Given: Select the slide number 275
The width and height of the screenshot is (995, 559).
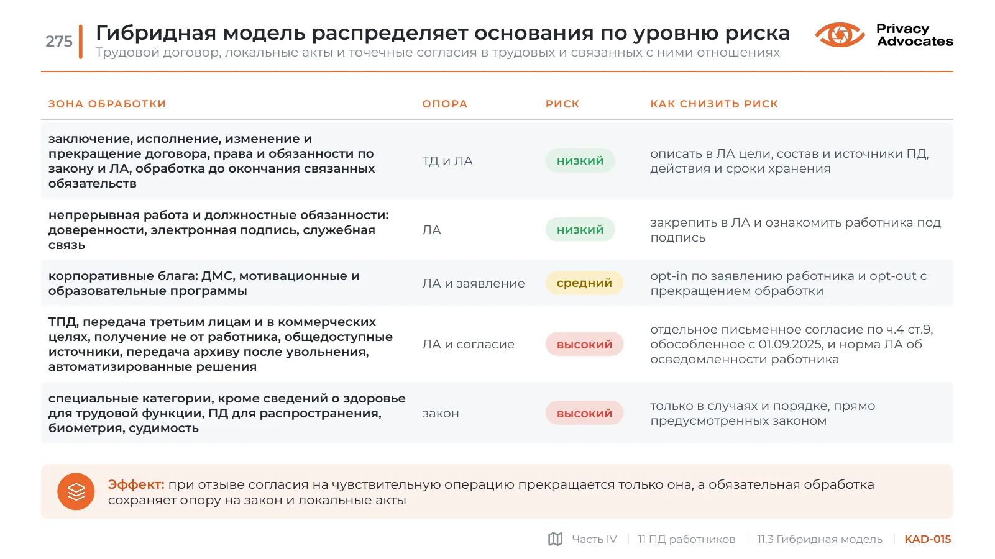Looking at the screenshot, I should 59,41.
